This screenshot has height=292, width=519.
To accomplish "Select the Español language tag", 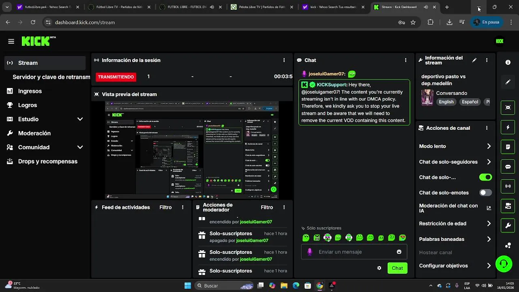I will 470,102.
